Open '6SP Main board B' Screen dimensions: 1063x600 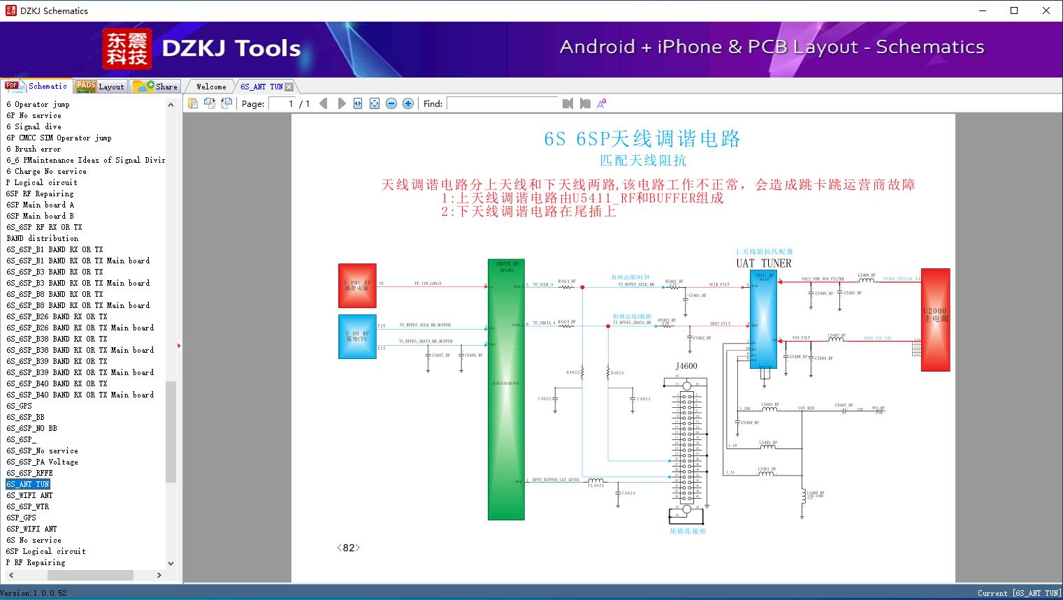click(x=40, y=216)
